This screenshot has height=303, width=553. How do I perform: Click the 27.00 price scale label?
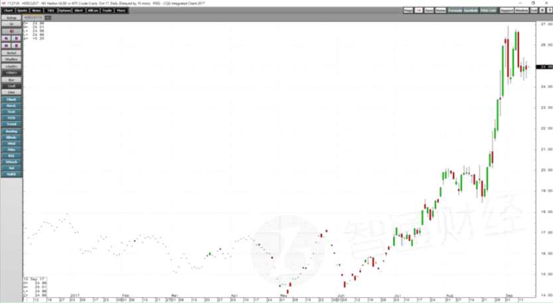tap(546, 24)
